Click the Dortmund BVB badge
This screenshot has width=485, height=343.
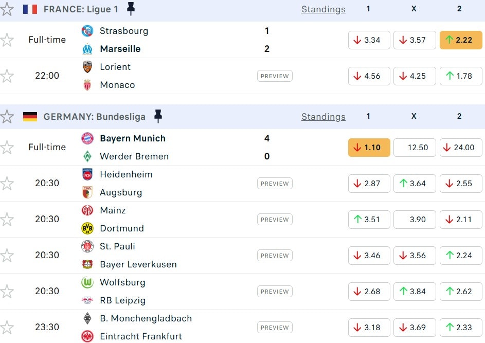pyautogui.click(x=87, y=228)
